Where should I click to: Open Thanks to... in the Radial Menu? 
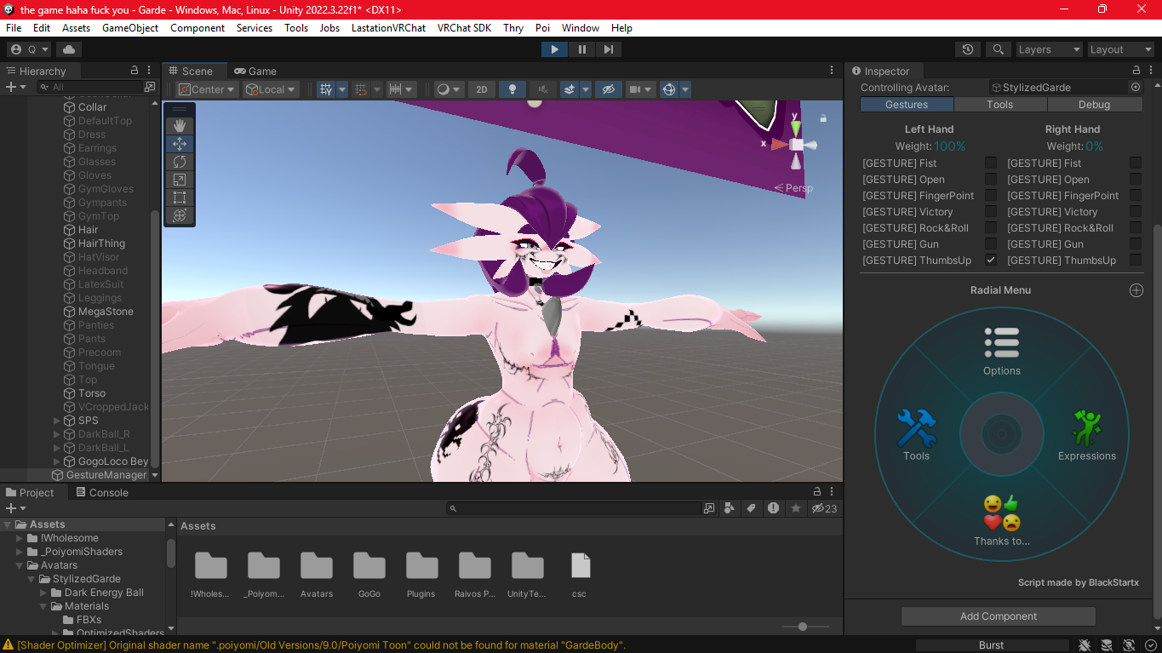(1002, 520)
